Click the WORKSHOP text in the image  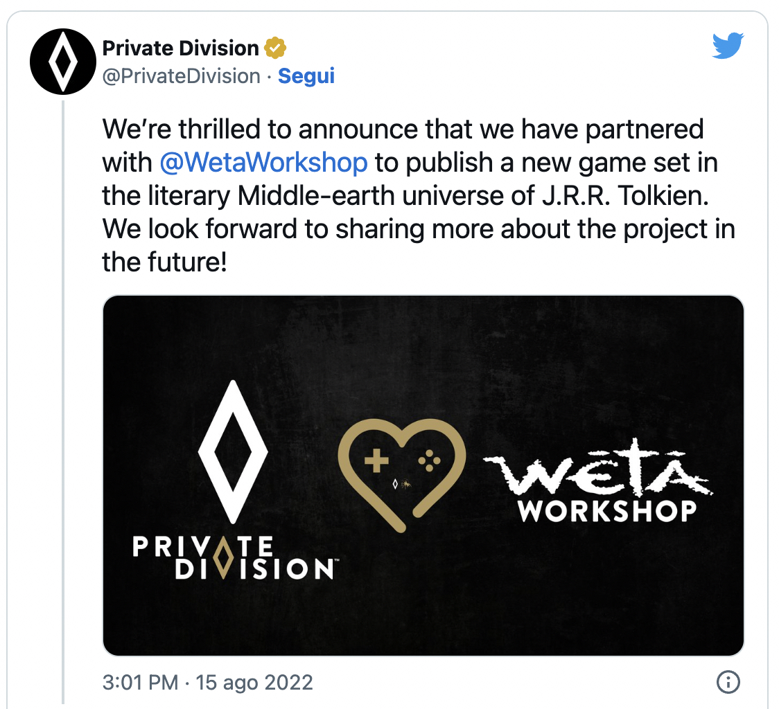coord(607,511)
